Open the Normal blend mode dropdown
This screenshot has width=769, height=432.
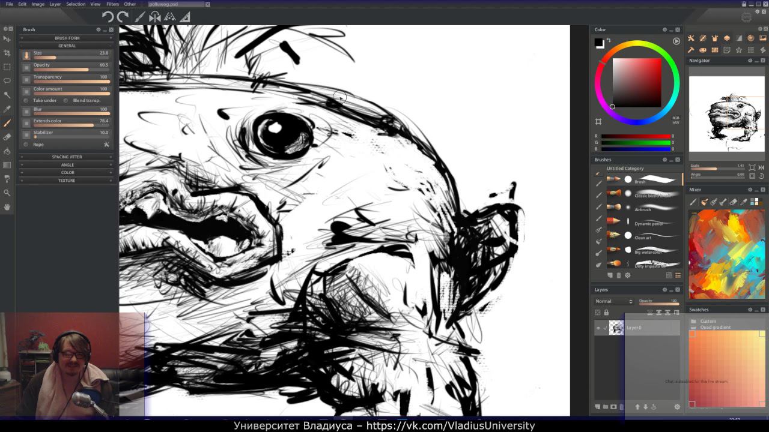click(x=613, y=301)
